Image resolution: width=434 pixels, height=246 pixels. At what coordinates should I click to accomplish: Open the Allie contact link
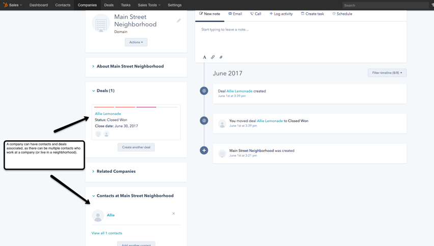tap(111, 215)
